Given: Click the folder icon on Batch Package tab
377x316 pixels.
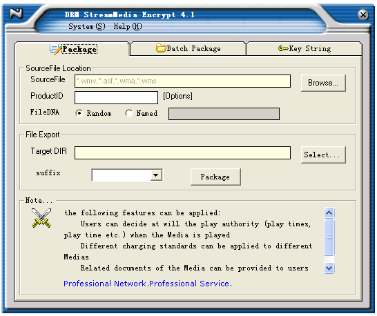Looking at the screenshot, I should tap(161, 48).
